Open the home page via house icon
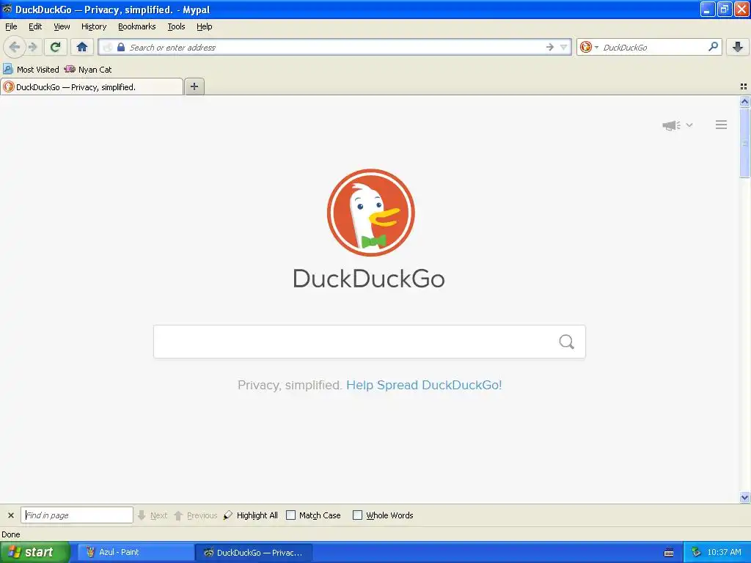 (x=82, y=47)
